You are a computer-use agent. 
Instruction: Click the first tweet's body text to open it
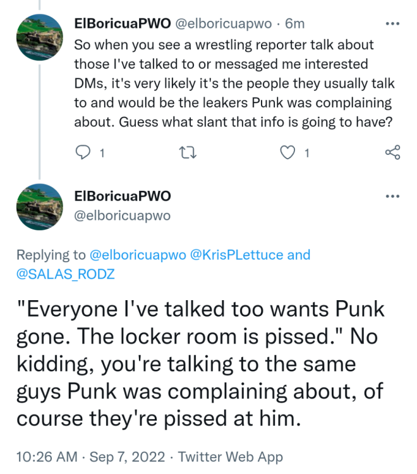point(233,84)
